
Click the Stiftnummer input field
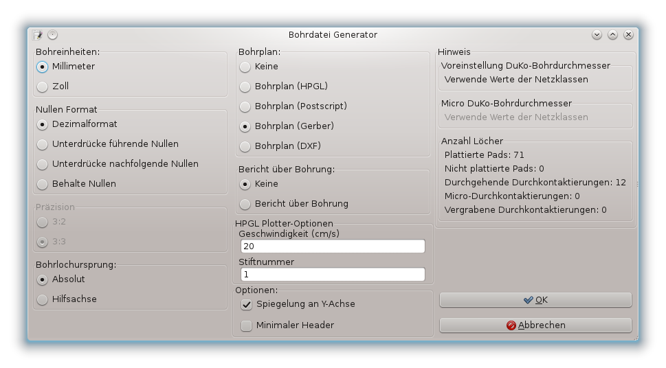(x=333, y=274)
